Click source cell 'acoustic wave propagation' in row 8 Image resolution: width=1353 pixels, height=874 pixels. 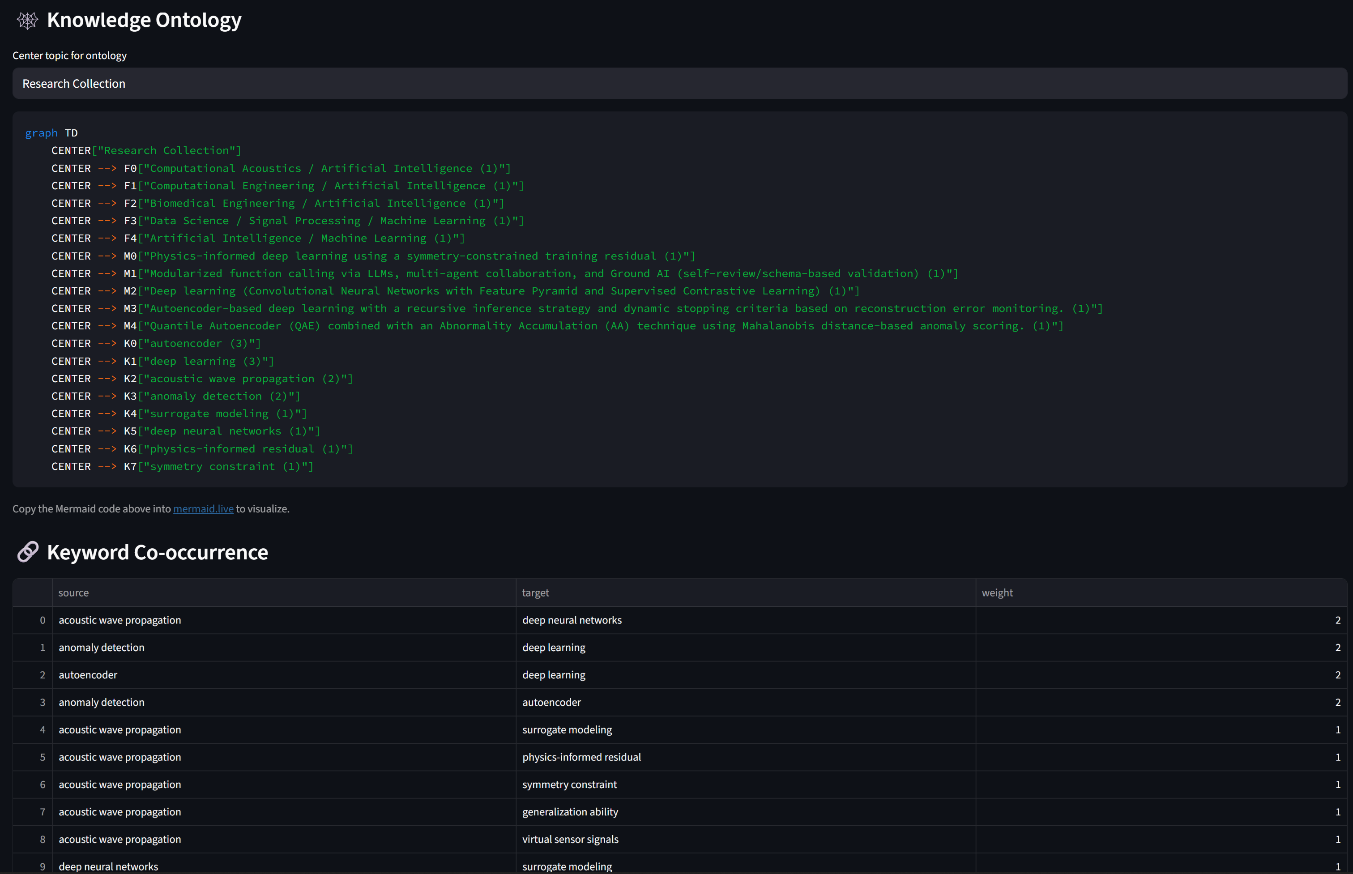pos(284,840)
